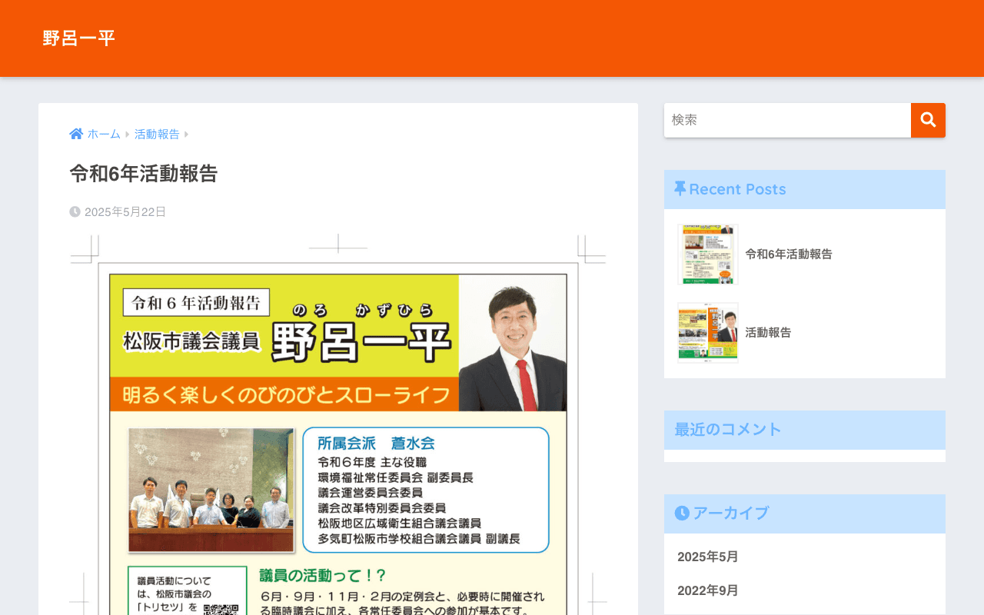This screenshot has height=615, width=984.
Task: Click the Recent Posts widget heading
Action: pyautogui.click(x=805, y=189)
